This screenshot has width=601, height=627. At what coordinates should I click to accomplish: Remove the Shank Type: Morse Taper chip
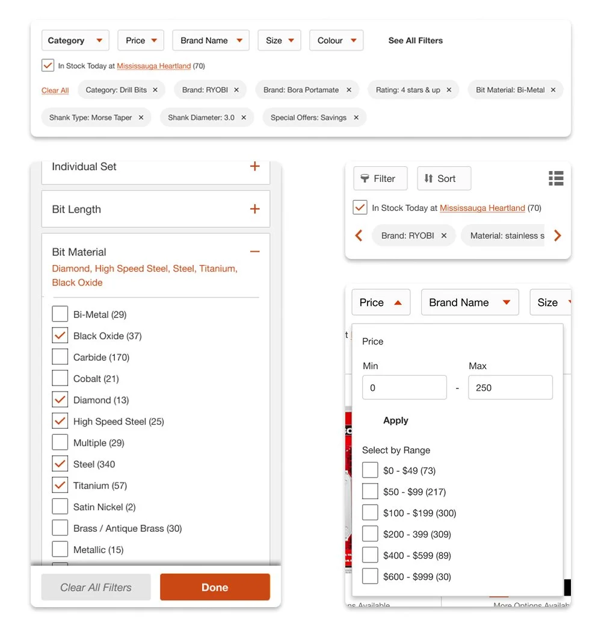point(141,117)
